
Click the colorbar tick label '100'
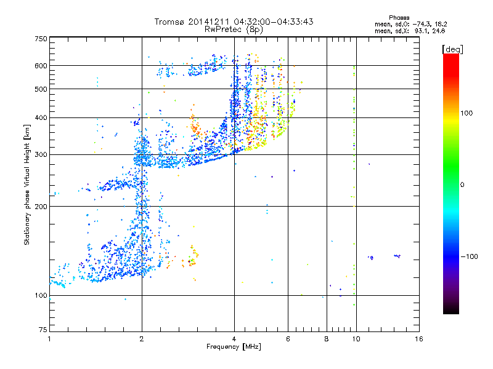(467, 113)
